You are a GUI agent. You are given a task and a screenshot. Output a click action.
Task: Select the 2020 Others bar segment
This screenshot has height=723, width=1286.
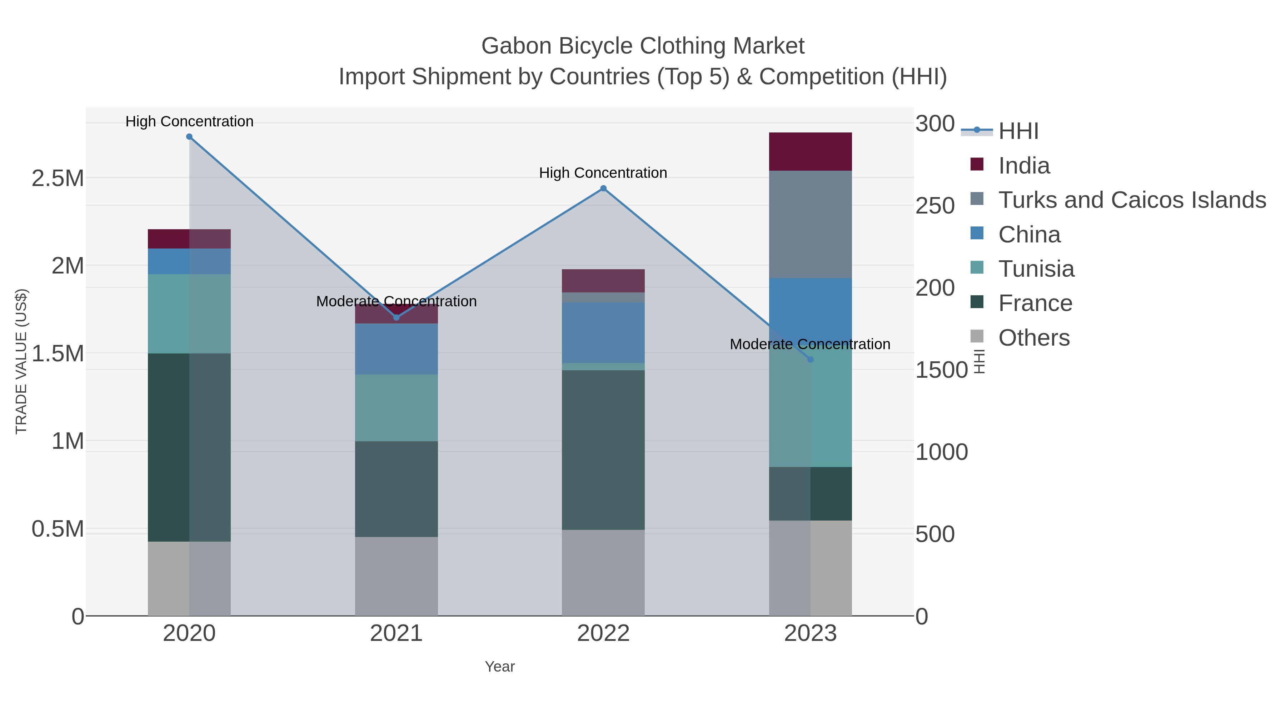point(189,579)
